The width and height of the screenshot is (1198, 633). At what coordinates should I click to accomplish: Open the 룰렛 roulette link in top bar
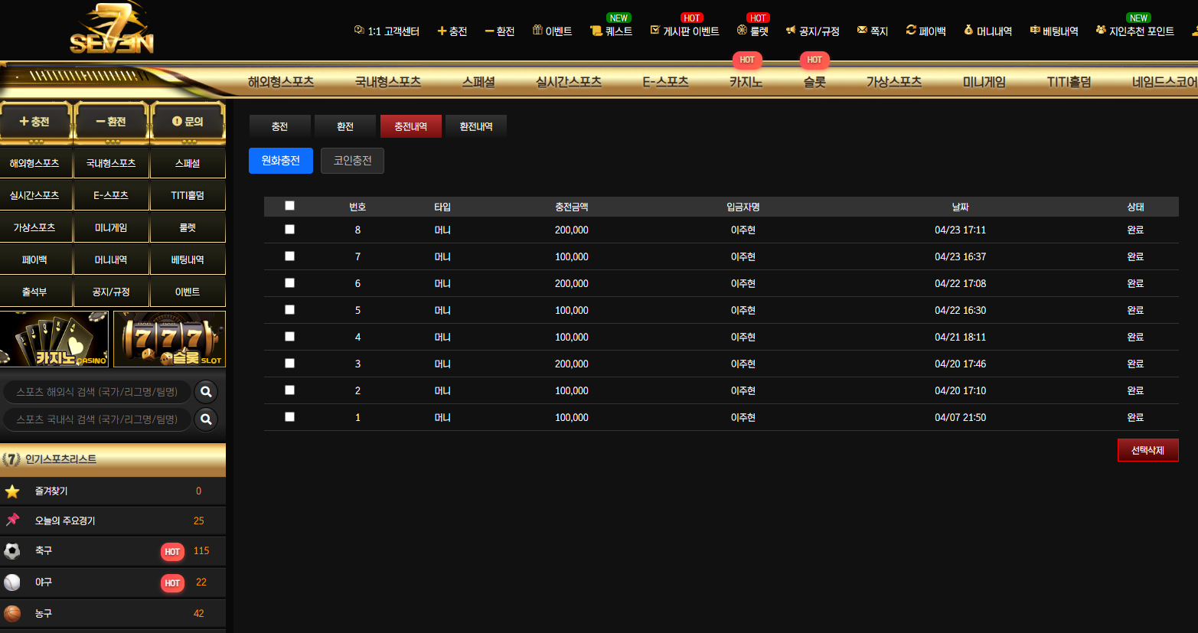tap(752, 31)
